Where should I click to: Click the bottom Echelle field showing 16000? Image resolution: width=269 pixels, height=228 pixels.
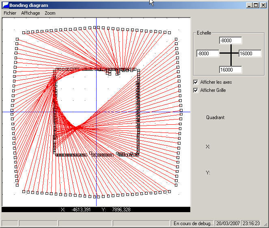230,69
